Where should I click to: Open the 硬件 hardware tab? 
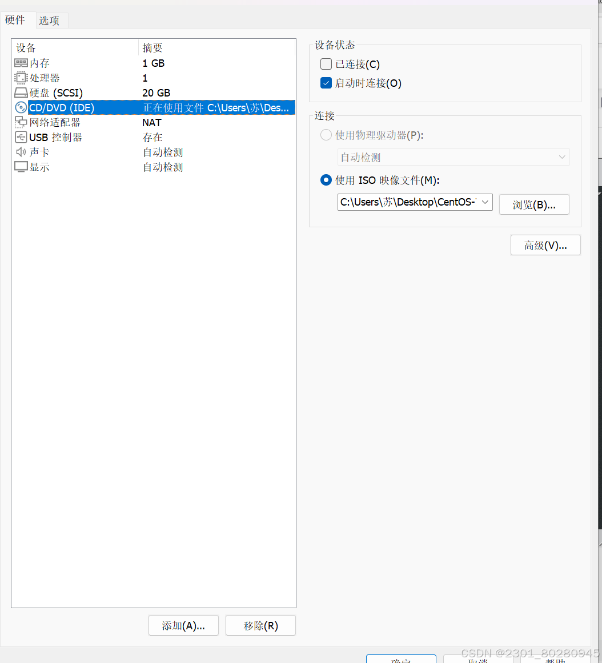pos(15,20)
